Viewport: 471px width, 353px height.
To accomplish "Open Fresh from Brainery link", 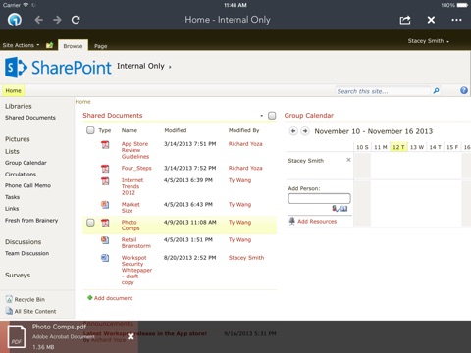I will [x=31, y=220].
